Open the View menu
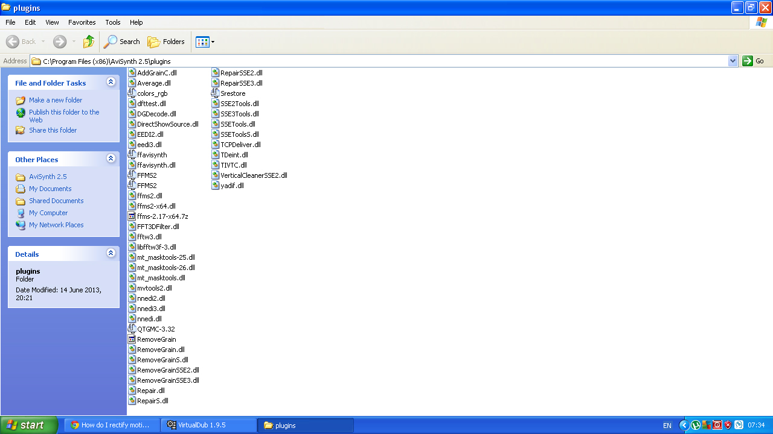Screen dimensions: 773x434 (53, 22)
